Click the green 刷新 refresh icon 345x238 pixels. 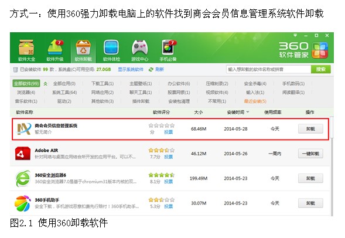[151, 70]
